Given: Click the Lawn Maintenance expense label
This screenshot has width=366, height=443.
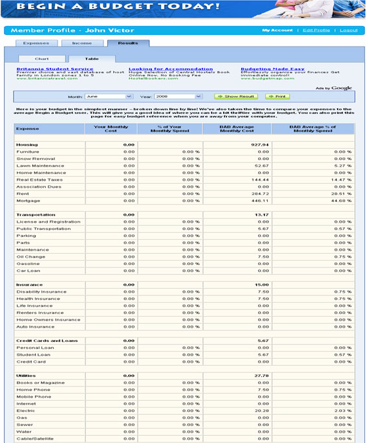Looking at the screenshot, I should (x=40, y=166).
